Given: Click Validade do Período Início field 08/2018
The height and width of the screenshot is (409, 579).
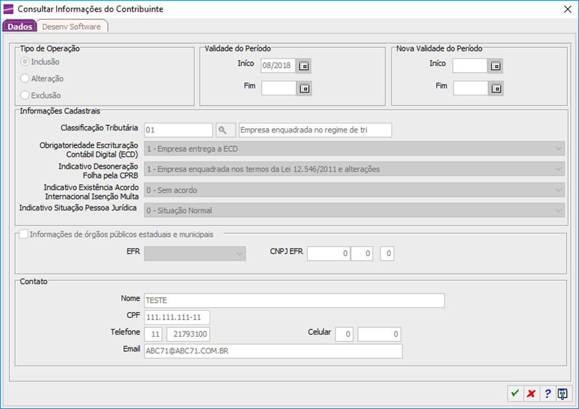Looking at the screenshot, I should click(279, 65).
